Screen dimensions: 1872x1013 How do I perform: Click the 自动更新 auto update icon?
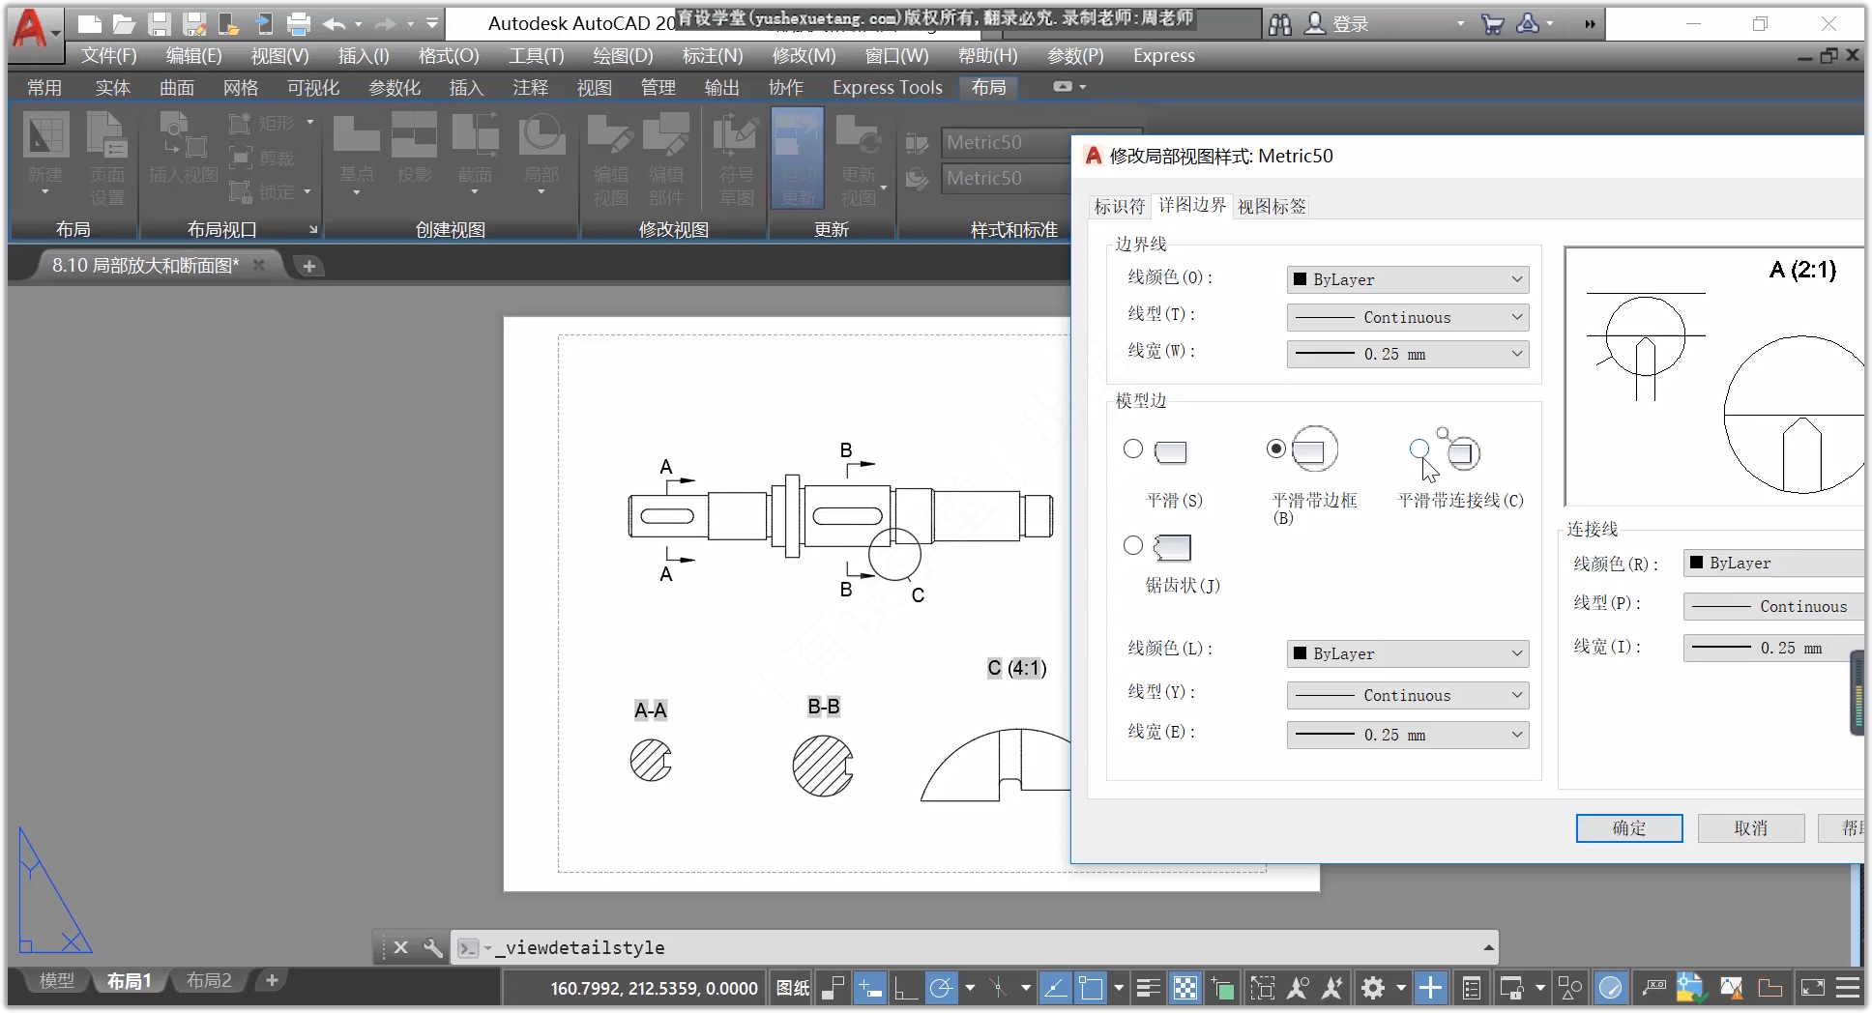[798, 159]
